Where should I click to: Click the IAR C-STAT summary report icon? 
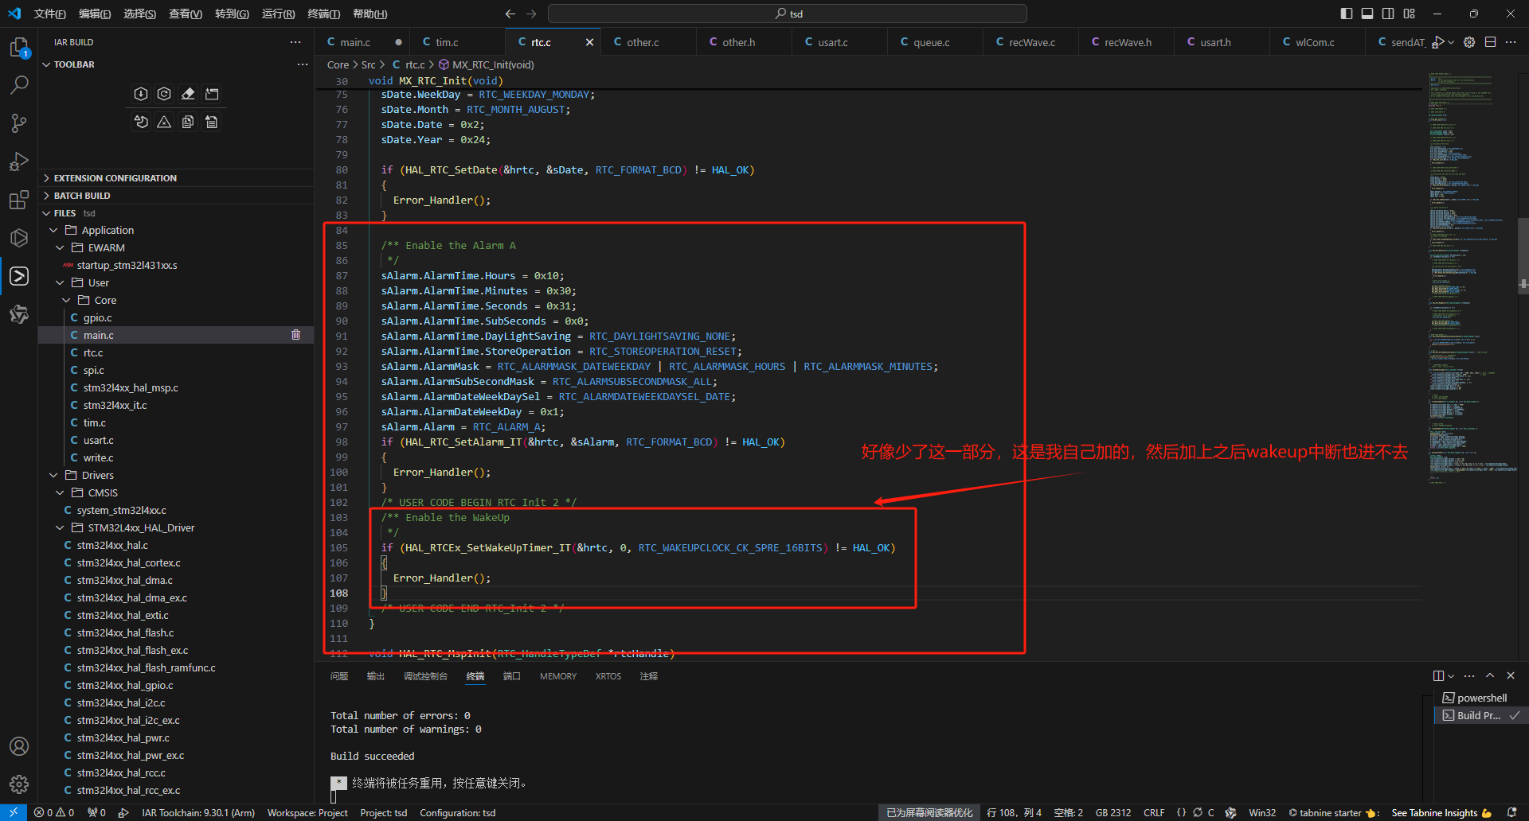click(212, 122)
